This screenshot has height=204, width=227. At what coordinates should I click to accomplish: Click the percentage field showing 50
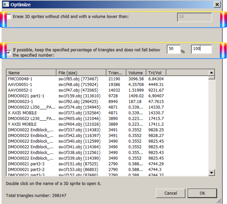coord(174,49)
